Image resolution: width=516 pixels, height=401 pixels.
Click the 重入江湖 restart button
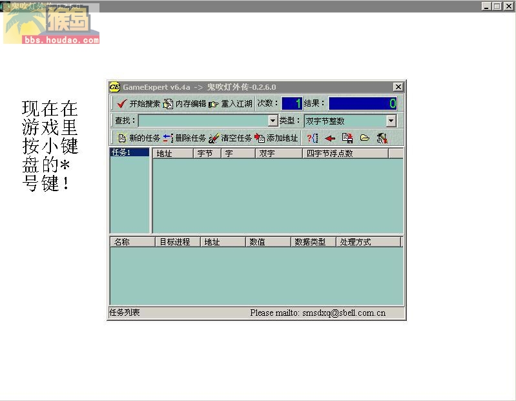tap(231, 103)
